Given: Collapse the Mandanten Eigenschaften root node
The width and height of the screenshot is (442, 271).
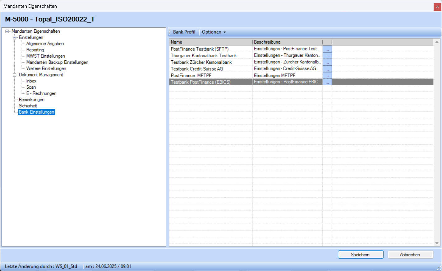Looking at the screenshot, I should click(x=7, y=31).
